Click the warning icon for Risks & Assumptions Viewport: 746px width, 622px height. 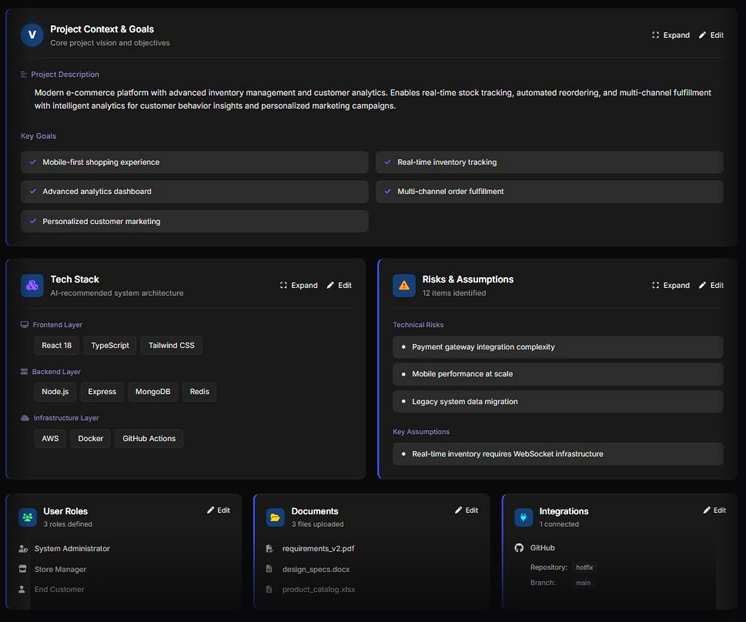[x=404, y=285]
